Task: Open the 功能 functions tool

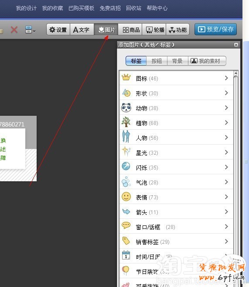Action: [x=178, y=29]
